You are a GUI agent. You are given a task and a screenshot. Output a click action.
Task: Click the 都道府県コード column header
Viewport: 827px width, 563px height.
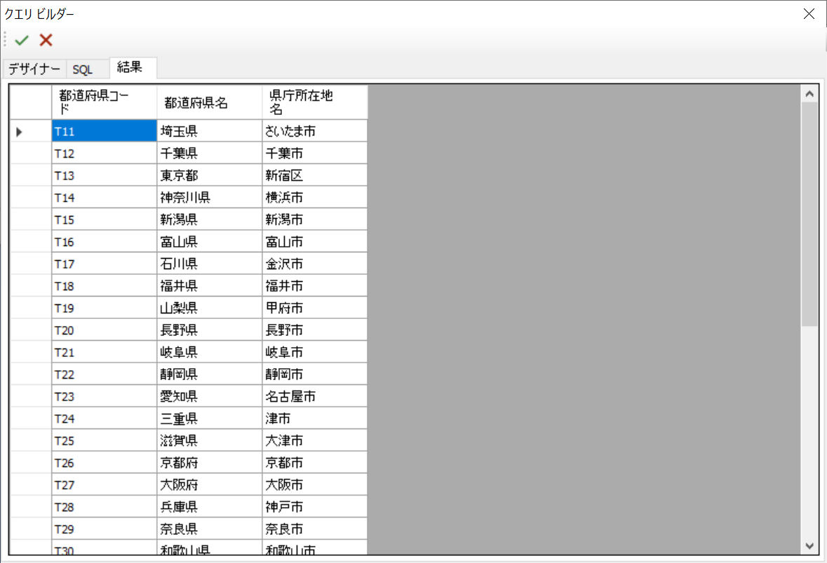(x=104, y=102)
